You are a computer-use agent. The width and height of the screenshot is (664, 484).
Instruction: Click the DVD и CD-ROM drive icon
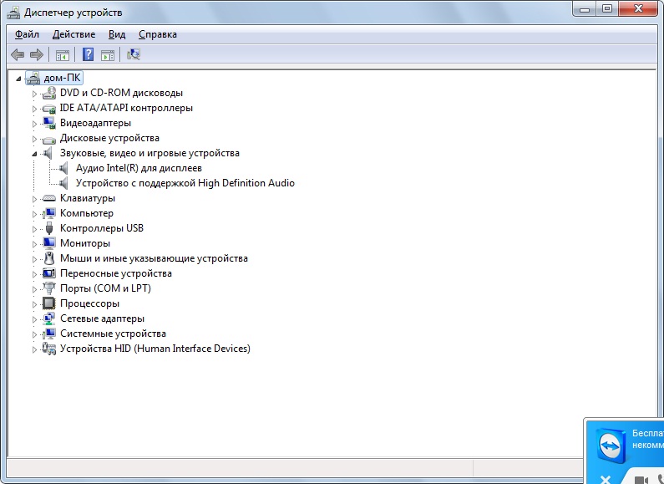[49, 93]
